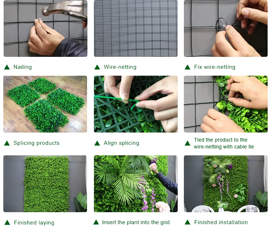Click the triangle icon beside Fix wire-netting

[x=187, y=67]
